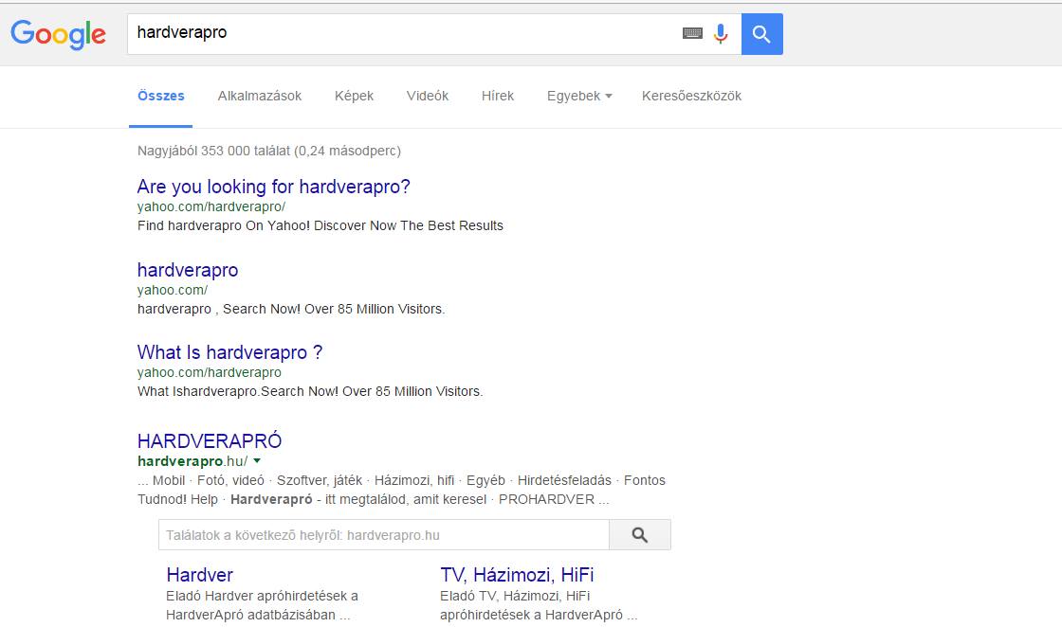Image resolution: width=1062 pixels, height=627 pixels.
Task: Switch to the Alkalmazások tab
Action: [260, 96]
